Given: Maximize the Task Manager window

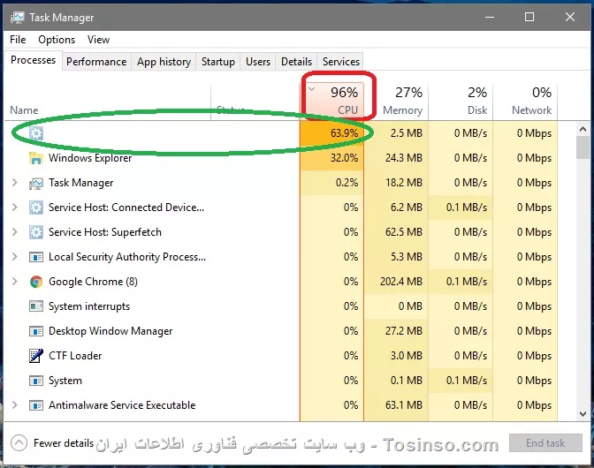Looking at the screenshot, I should [x=529, y=17].
